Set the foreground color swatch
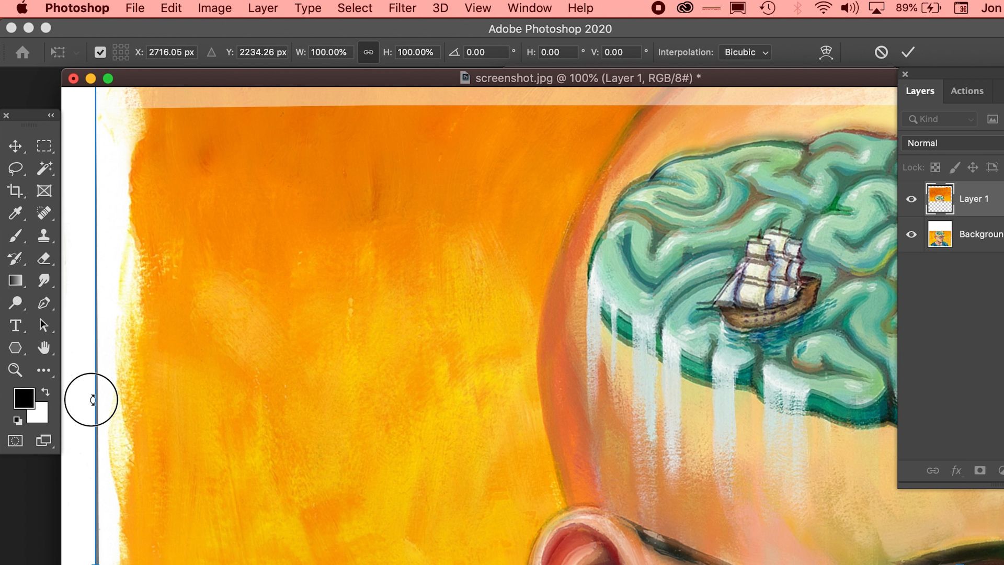The image size is (1004, 565). (x=24, y=399)
